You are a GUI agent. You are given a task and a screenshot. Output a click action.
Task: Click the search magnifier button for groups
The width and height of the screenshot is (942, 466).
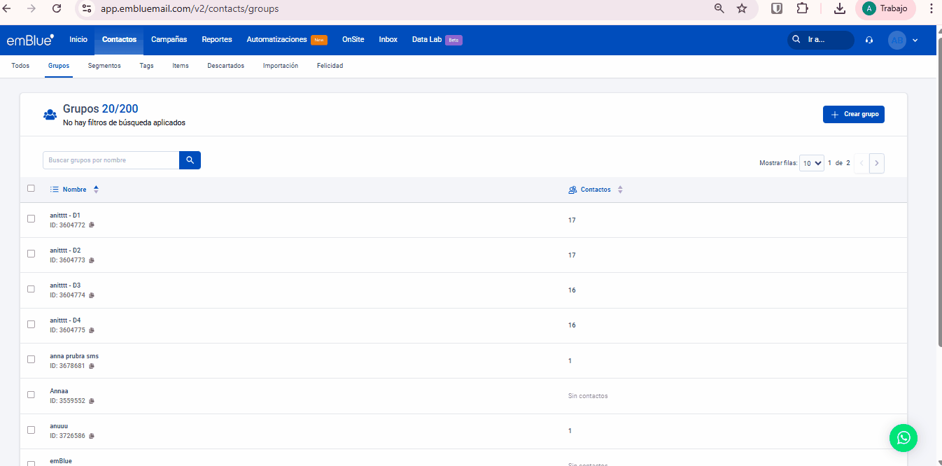(190, 160)
